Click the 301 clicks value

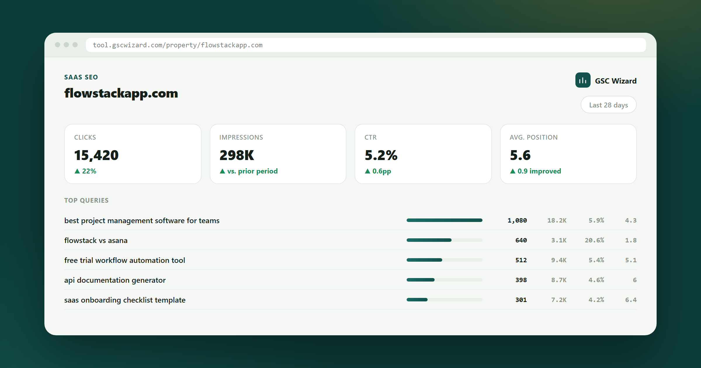[521, 300]
